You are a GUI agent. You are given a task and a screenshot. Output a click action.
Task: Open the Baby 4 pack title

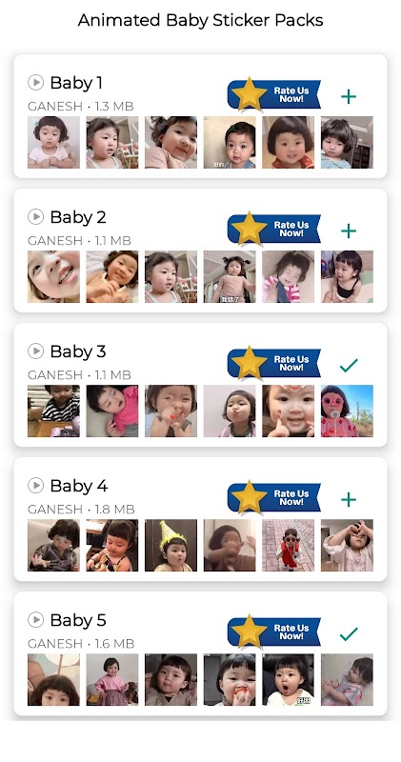79,486
